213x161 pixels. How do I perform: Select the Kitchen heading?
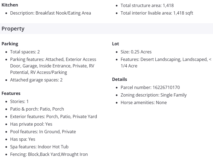[x=10, y=5]
